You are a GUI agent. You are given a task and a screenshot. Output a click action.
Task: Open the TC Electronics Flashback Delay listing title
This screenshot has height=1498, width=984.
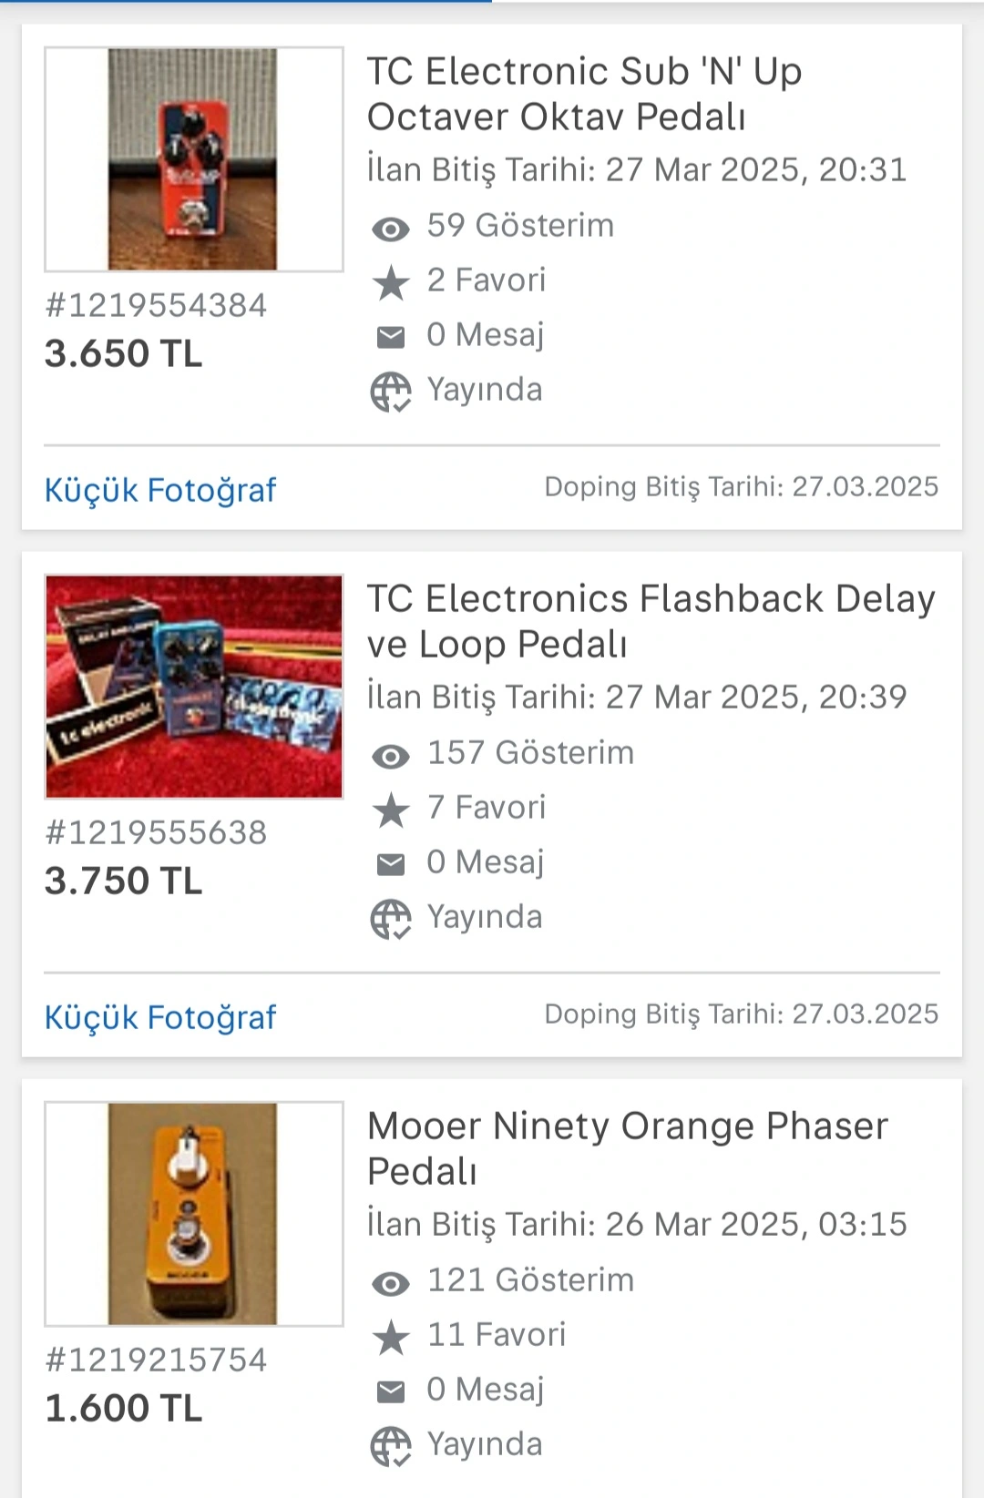point(650,621)
